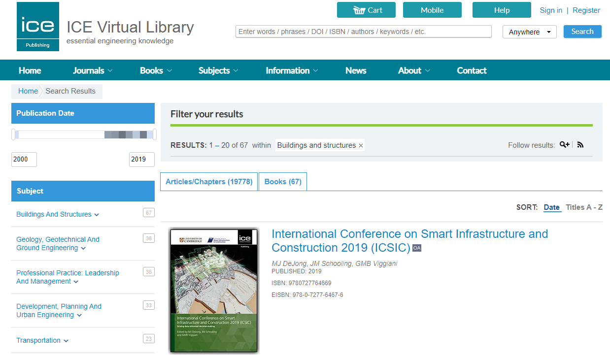Click the ISBN: 9780727764669 text
Image resolution: width=610 pixels, height=358 pixels.
[x=302, y=283]
